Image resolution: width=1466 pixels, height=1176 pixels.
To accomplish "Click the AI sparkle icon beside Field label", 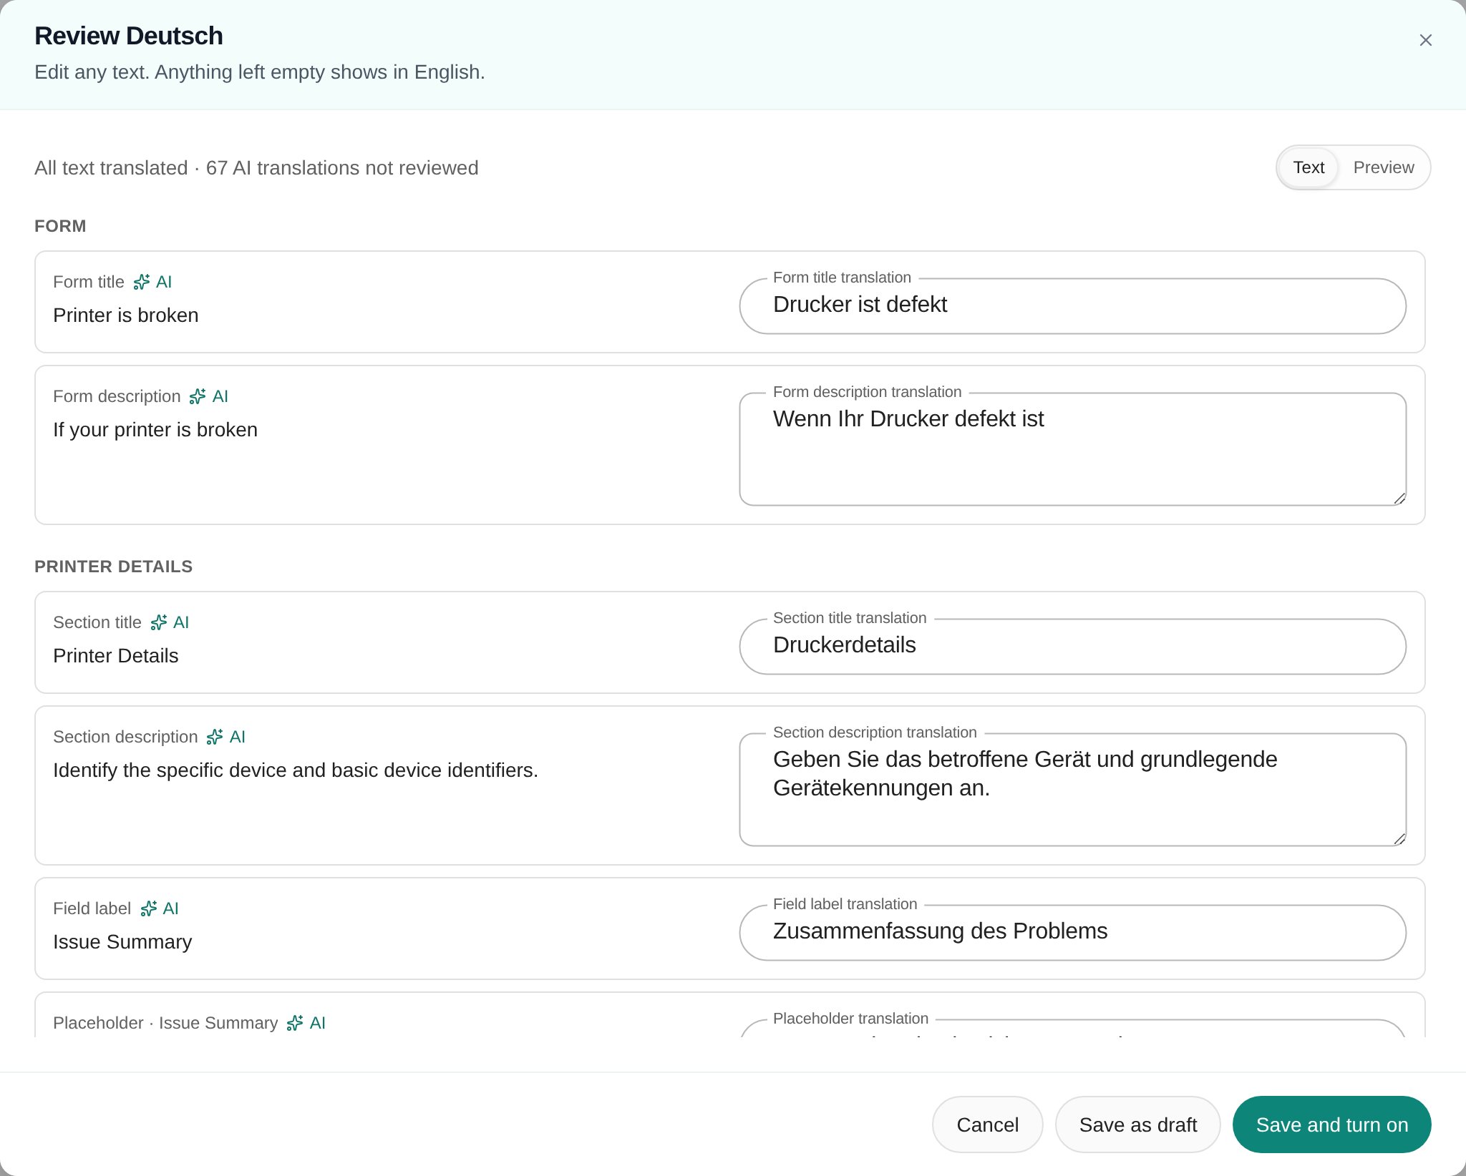I will [148, 908].
